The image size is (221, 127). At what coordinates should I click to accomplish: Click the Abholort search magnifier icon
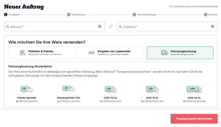coord(8,27)
